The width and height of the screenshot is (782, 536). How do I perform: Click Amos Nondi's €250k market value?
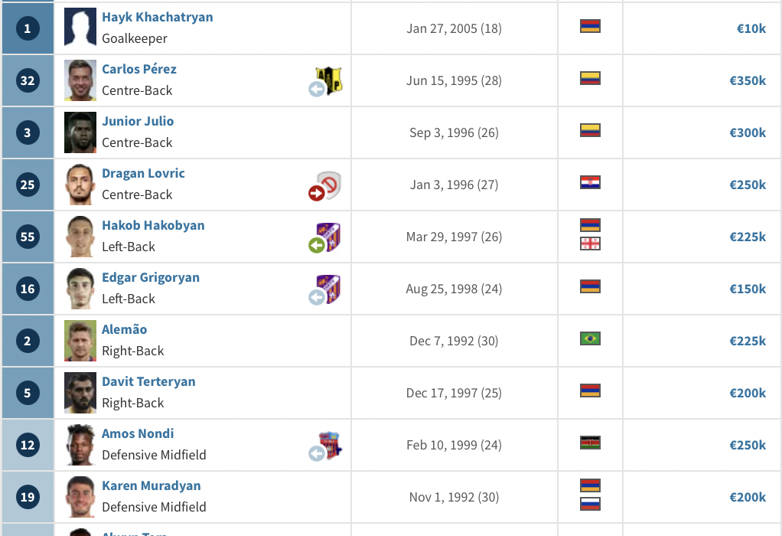pos(748,445)
